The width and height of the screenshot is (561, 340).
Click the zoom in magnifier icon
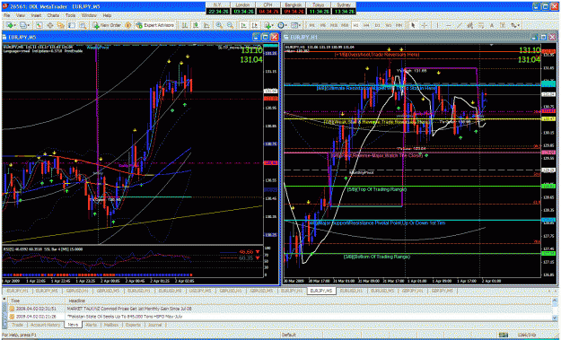(x=219, y=25)
